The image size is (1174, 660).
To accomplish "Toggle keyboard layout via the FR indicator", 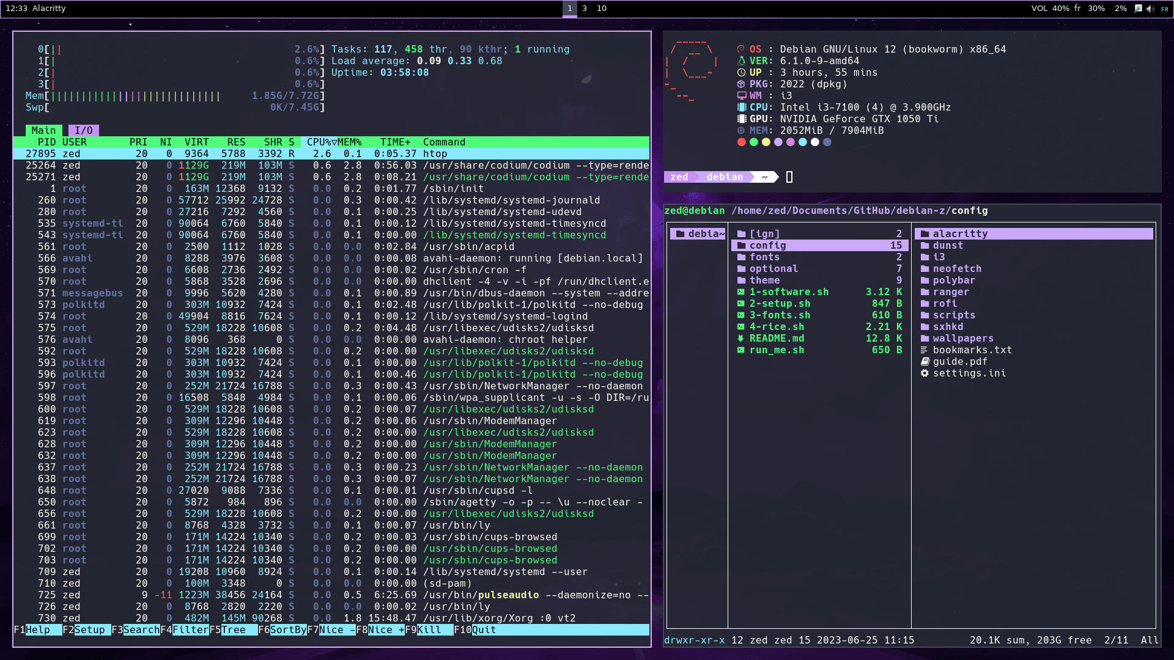I will pos(1165,9).
